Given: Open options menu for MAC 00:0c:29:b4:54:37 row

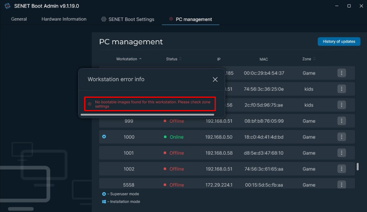Looking at the screenshot, I should pyautogui.click(x=341, y=73).
